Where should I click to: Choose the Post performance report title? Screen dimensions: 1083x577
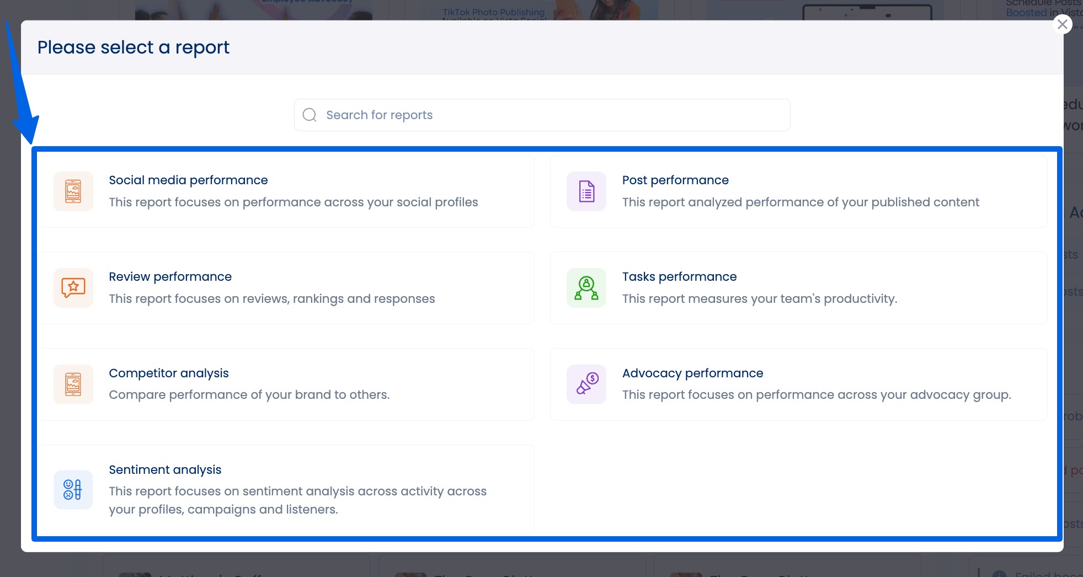point(675,180)
